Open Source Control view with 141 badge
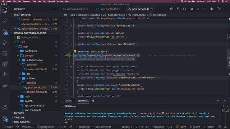This screenshot has height=129, width=230. coord(5,32)
